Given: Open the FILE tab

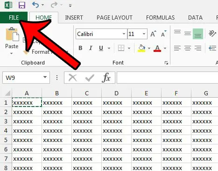Looking at the screenshot, I should (x=14, y=17).
